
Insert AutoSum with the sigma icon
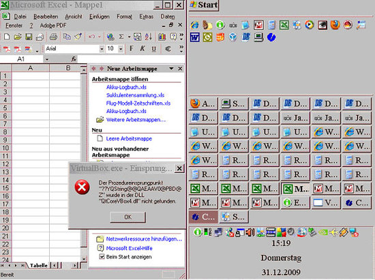[x=121, y=37]
